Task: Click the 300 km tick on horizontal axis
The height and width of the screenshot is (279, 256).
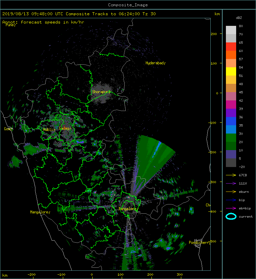Action: pyautogui.click(x=180, y=275)
